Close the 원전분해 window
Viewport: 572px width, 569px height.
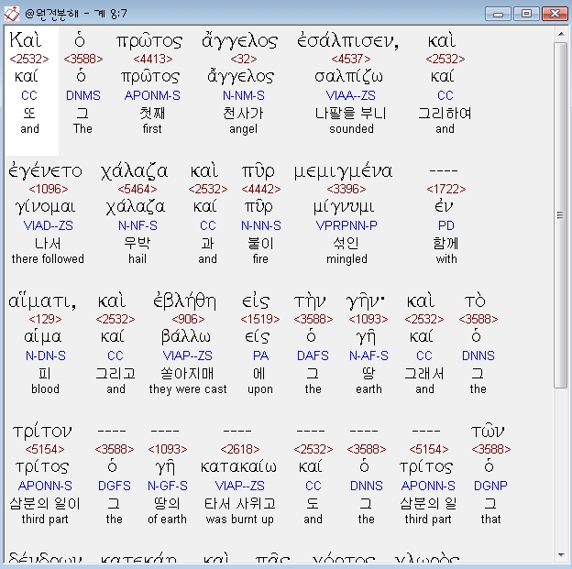point(555,14)
